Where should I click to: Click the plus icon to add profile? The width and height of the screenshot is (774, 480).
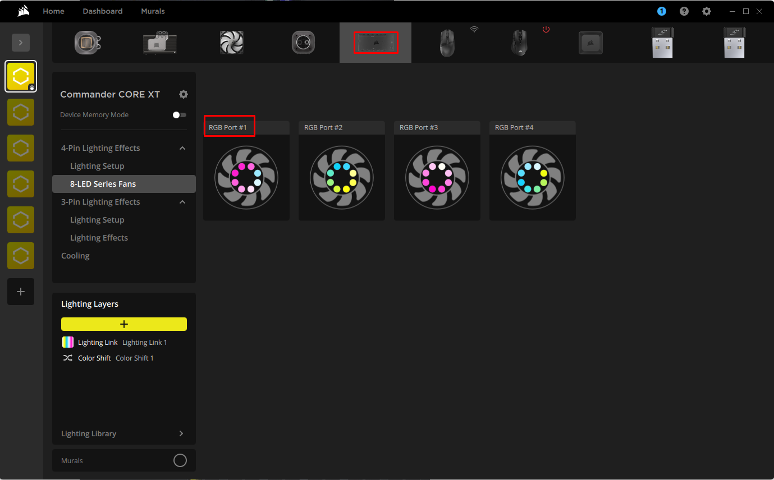21,292
